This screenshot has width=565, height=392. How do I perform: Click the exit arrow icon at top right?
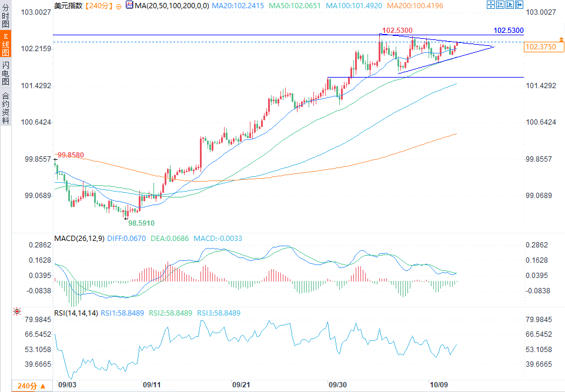(x=519, y=5)
